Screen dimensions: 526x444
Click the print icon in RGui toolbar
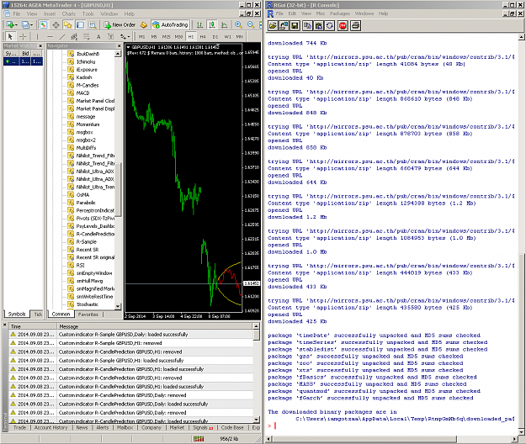(356, 25)
